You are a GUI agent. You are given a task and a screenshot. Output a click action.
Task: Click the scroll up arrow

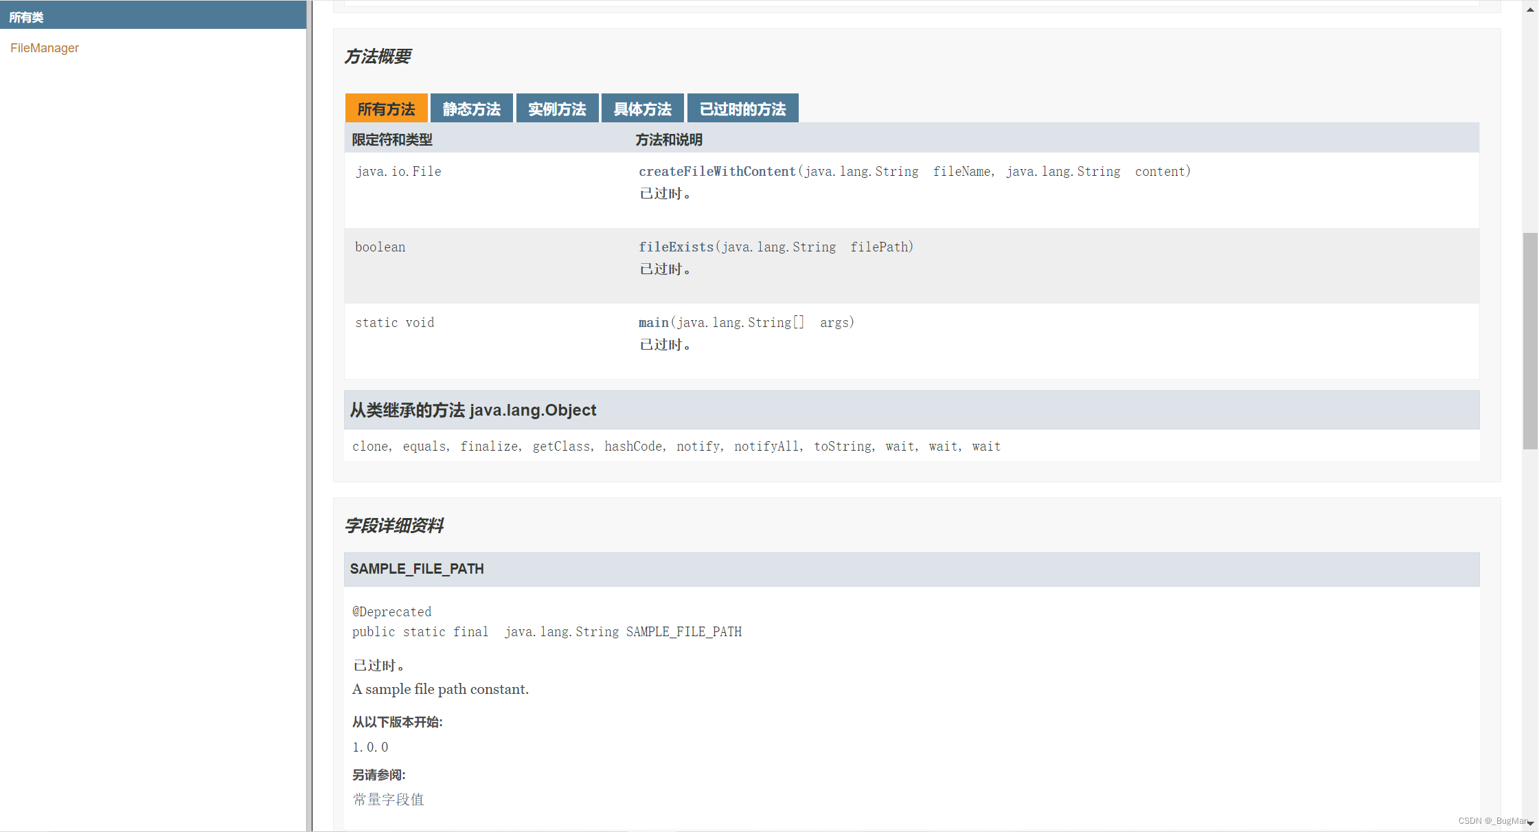(x=1531, y=9)
